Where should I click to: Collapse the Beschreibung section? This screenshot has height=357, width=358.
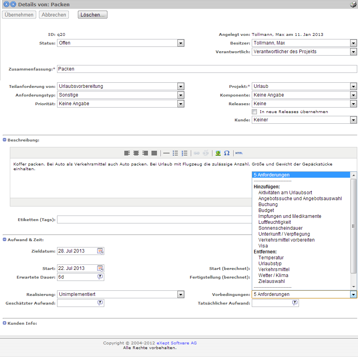(x=5, y=140)
